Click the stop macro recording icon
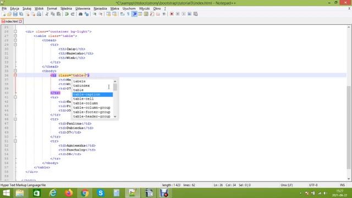This screenshot has height=198, width=352. coord(178,14)
